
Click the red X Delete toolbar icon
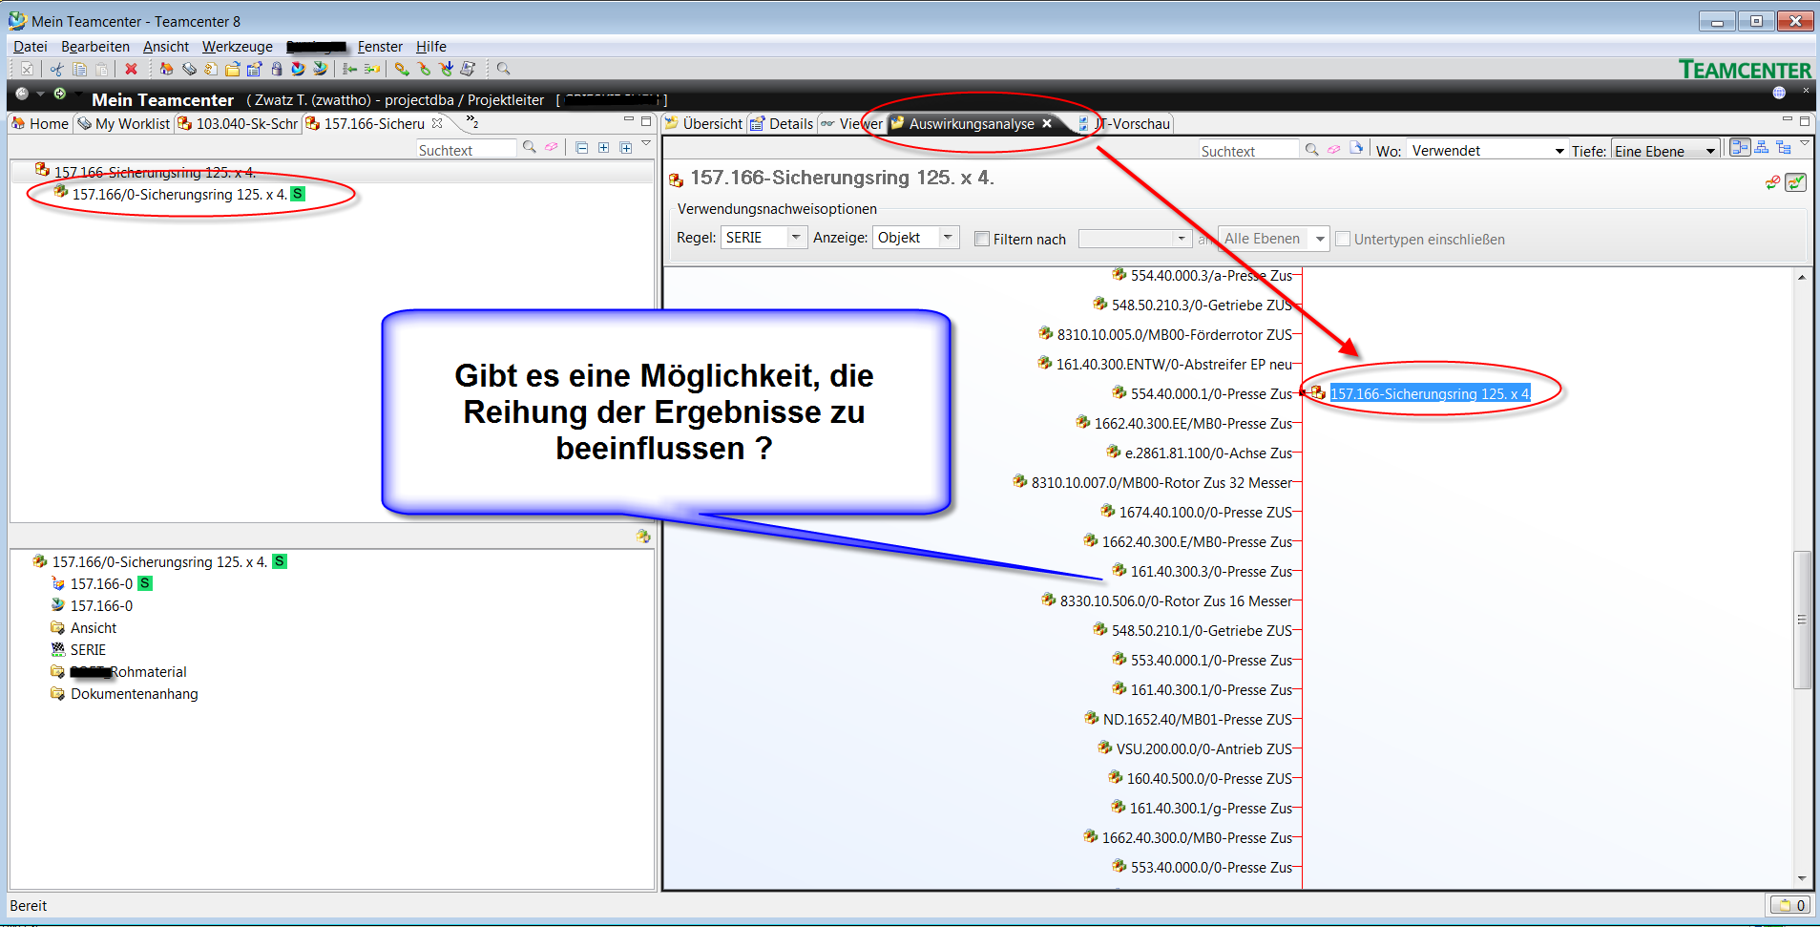(x=131, y=69)
